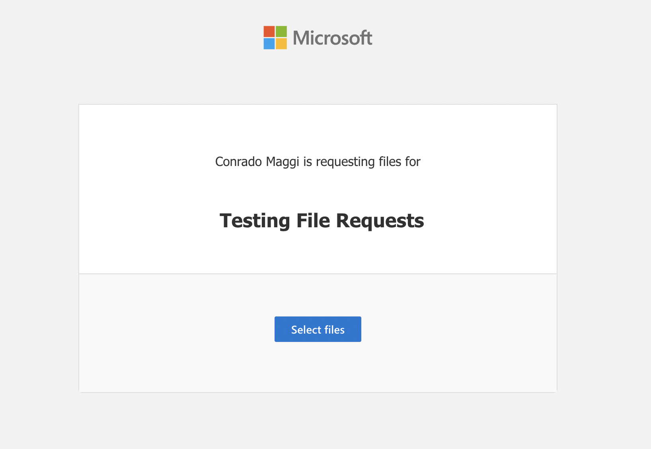This screenshot has width=651, height=449.
Task: Select the green square in the Microsoft logo
Action: click(x=282, y=31)
